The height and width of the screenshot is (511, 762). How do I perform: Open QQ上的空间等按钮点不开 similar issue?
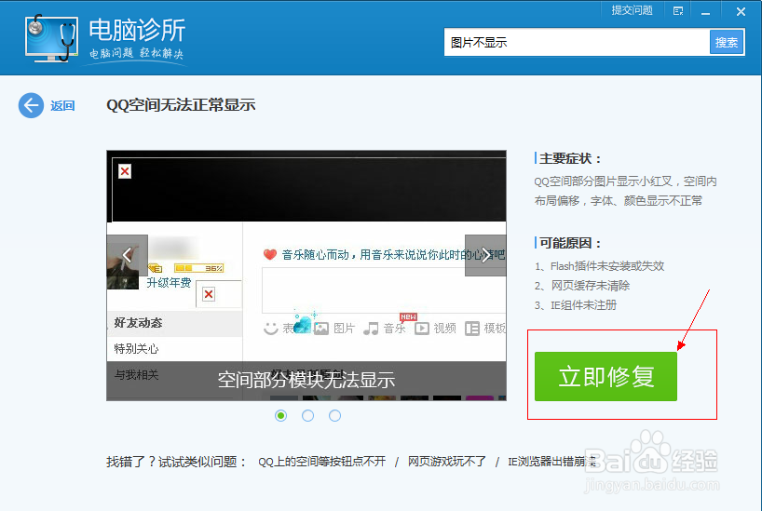321,462
